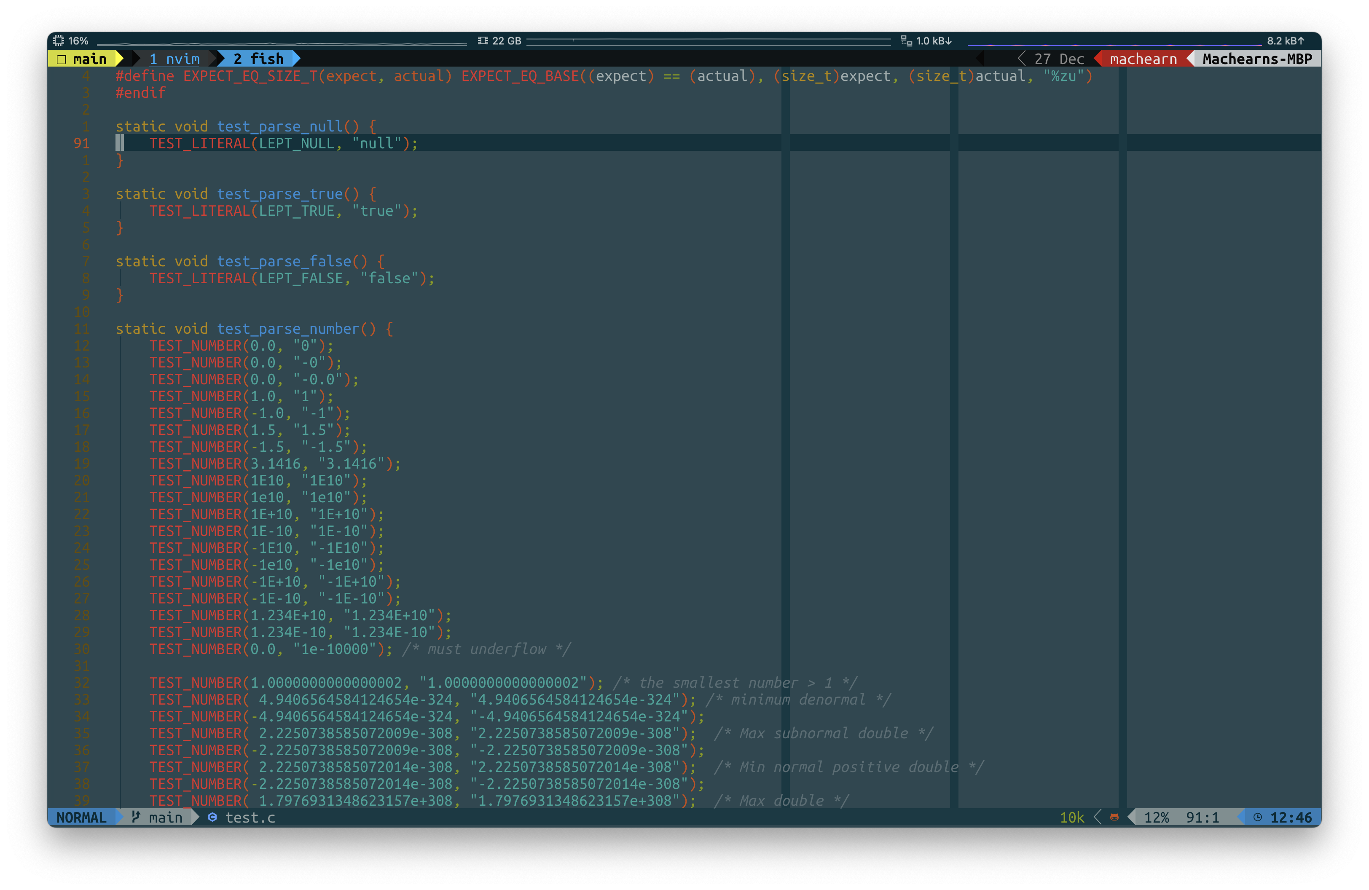Viewport: 1369px width, 890px height.
Task: Click the tmux session icon beside main
Action: (62, 59)
